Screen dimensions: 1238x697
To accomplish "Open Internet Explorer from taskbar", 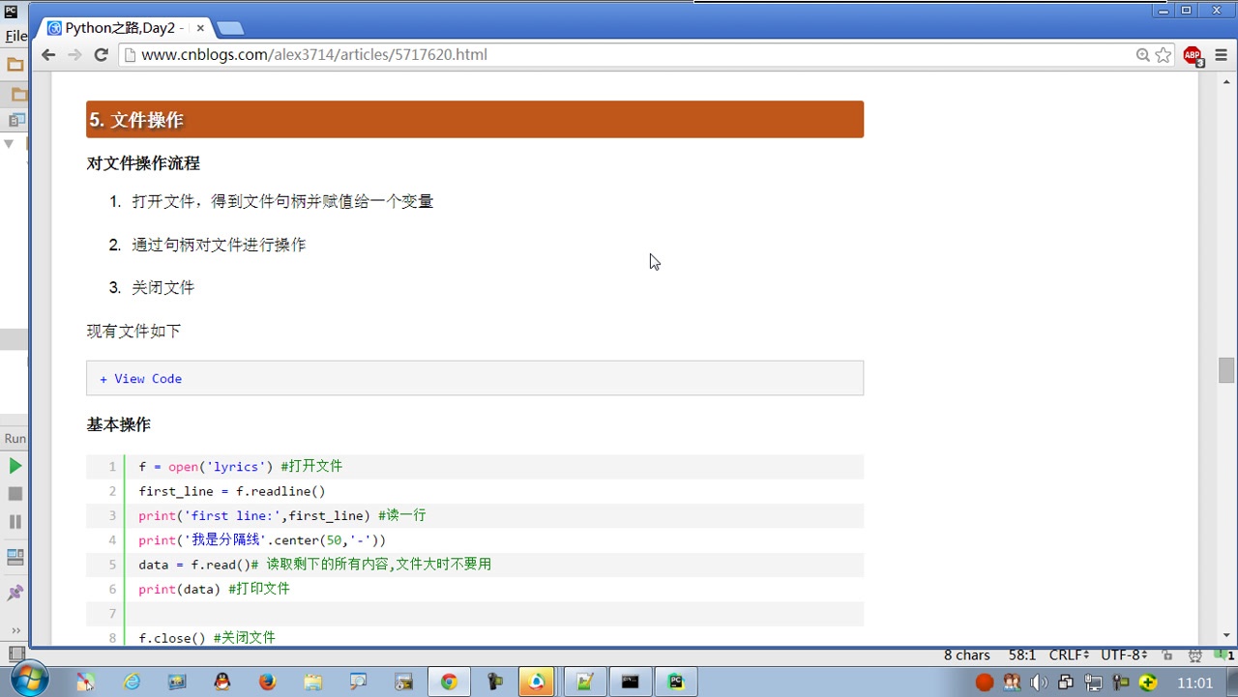I will 133,682.
